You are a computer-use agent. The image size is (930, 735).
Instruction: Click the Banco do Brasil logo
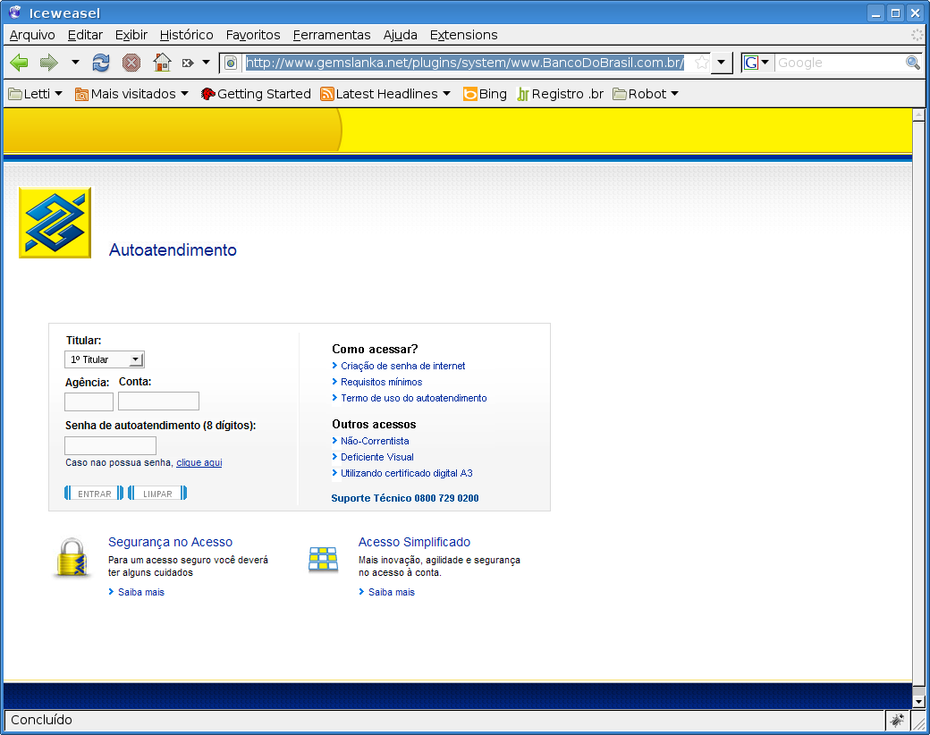coord(55,223)
